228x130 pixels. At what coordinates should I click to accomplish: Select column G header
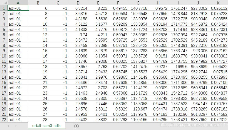click(138, 3)
